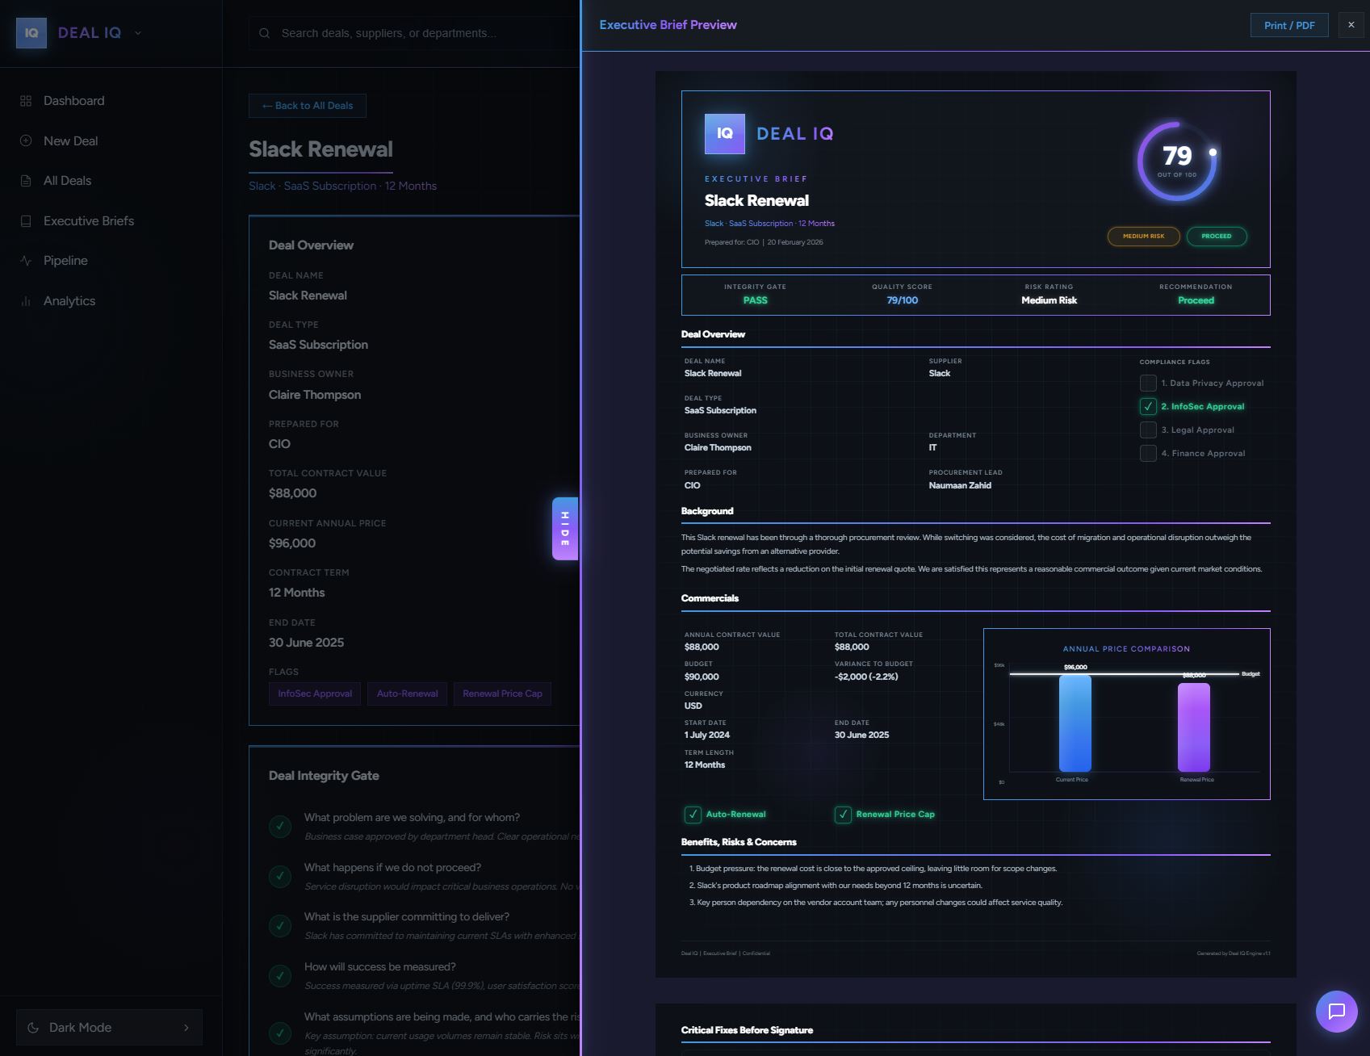
Task: Click the Dashboard grid icon
Action: pos(26,101)
